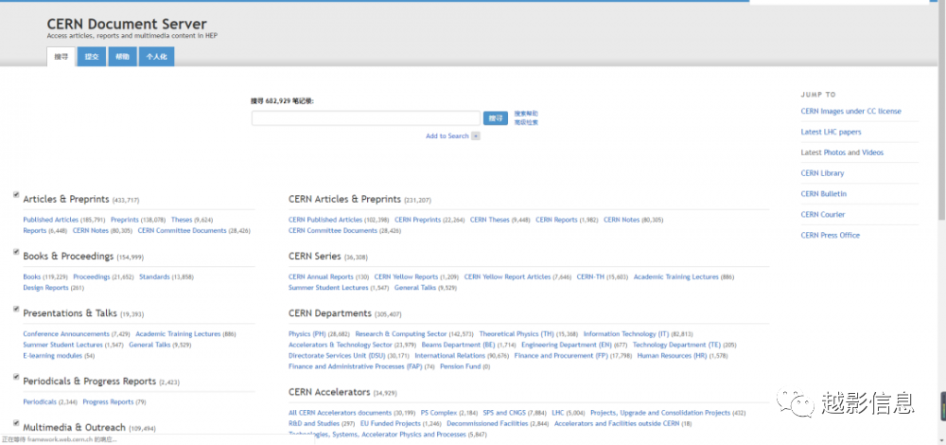Viewport: 946px width, 445px height.
Task: Go to CERN Courier link
Action: (x=823, y=214)
